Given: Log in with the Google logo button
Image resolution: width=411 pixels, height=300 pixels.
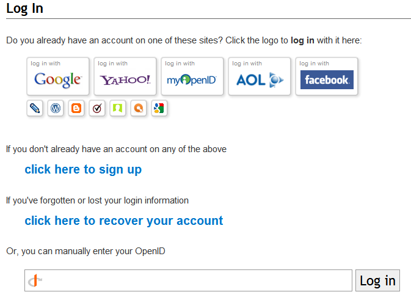Looking at the screenshot, I should click(58, 76).
